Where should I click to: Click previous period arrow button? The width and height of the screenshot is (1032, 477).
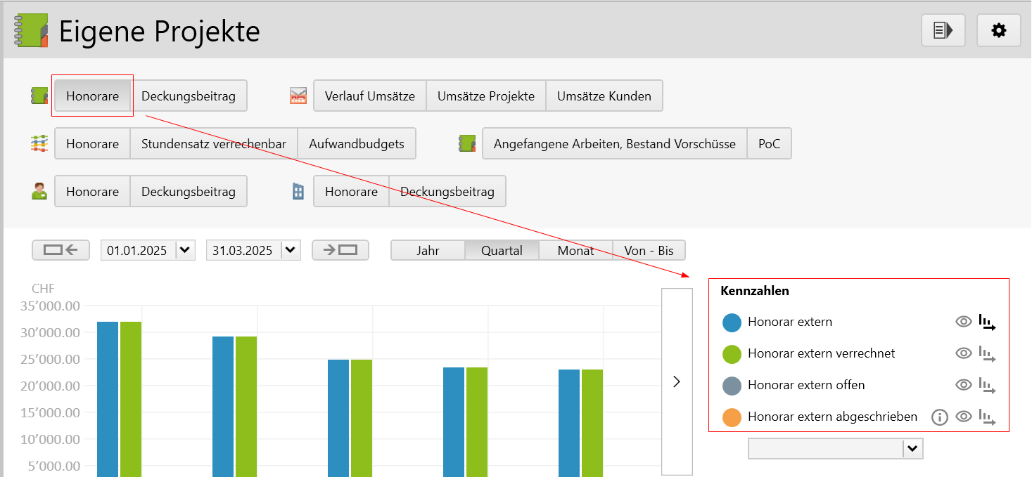click(60, 250)
